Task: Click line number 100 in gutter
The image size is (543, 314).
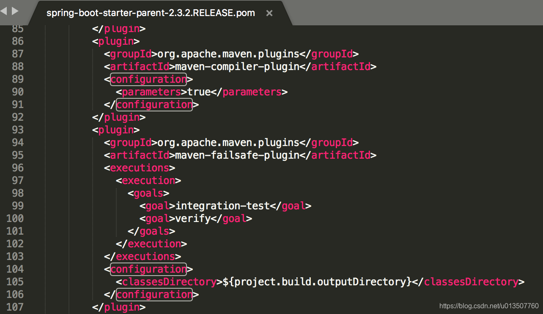Action: [x=15, y=219]
